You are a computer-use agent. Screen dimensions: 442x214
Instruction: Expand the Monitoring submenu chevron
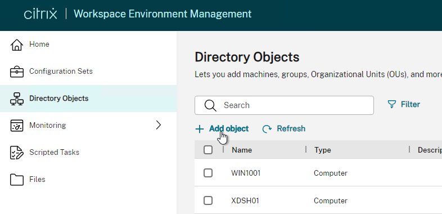159,125
